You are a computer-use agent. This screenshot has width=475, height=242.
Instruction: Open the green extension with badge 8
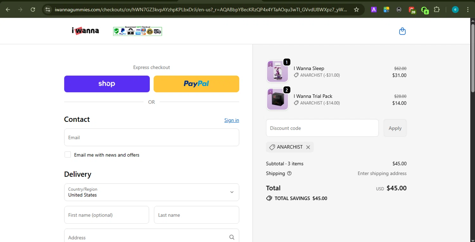tap(425, 10)
